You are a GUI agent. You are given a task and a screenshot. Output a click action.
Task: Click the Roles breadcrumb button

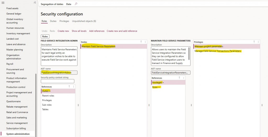45,37
